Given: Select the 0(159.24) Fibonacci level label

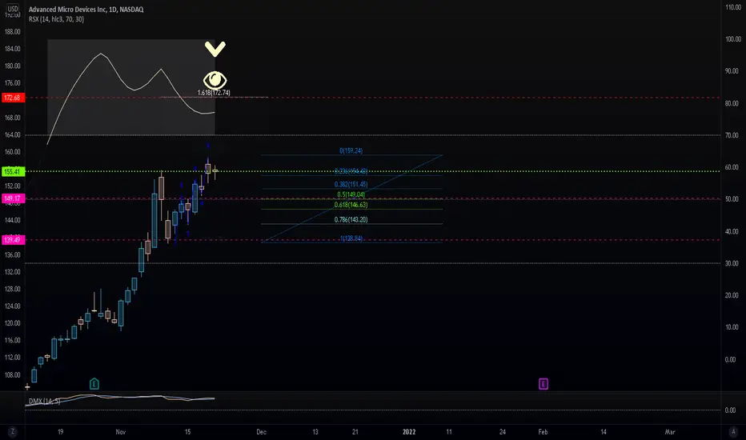Looking at the screenshot, I should point(351,150).
